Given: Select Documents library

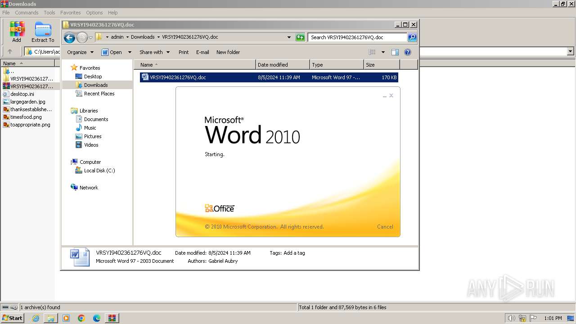Looking at the screenshot, I should point(96,119).
